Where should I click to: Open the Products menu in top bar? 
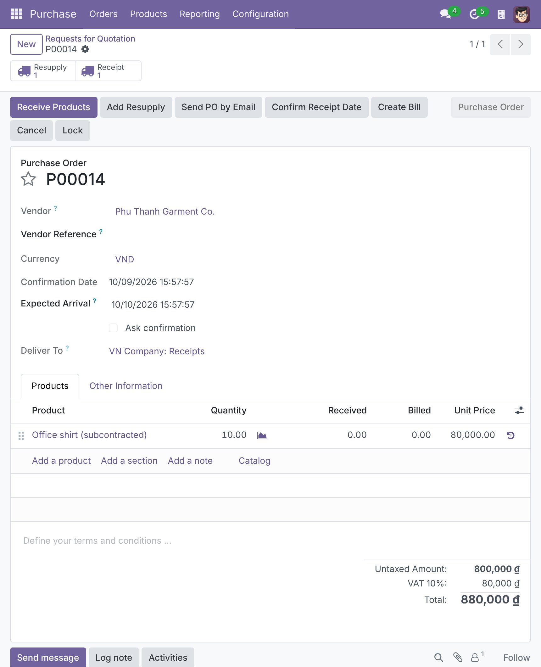[148, 14]
